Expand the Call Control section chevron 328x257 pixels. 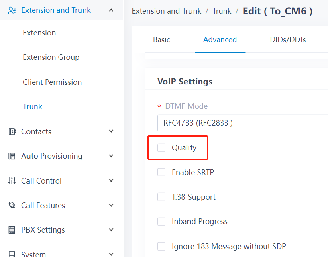point(111,180)
